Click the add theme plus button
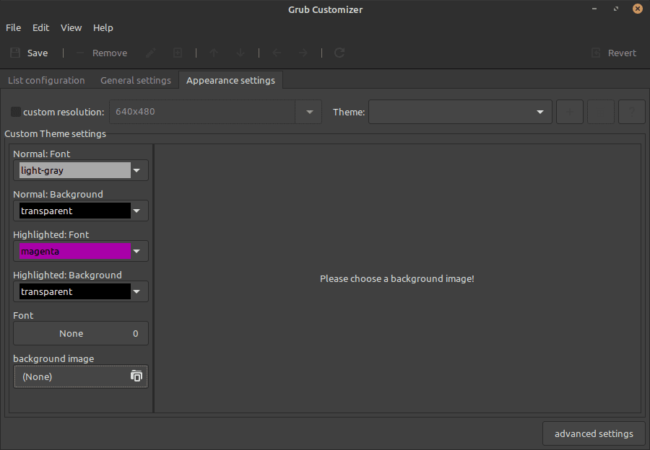Screen dimensions: 650x450 click(570, 112)
